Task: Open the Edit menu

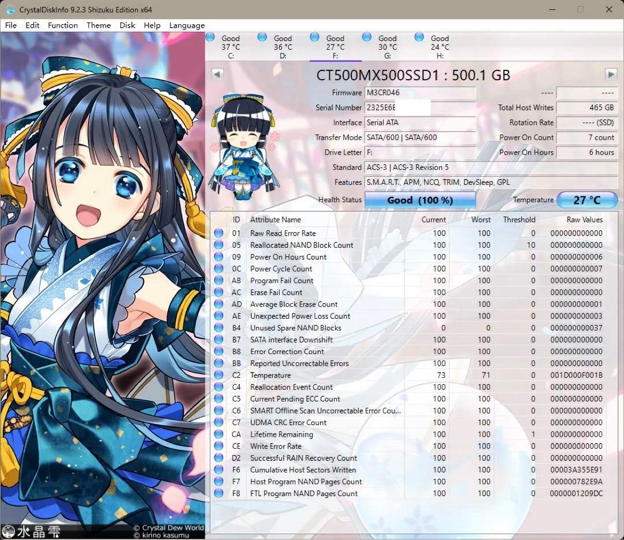Action: click(32, 25)
